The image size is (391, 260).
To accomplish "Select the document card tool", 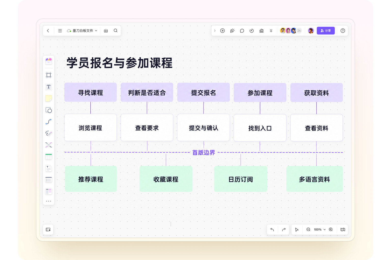I will [49, 168].
